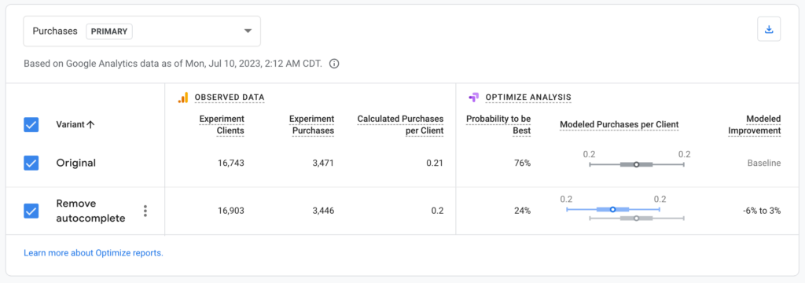Open the Purchases objective dropdown
Screen dimensions: 805x283
pyautogui.click(x=142, y=31)
